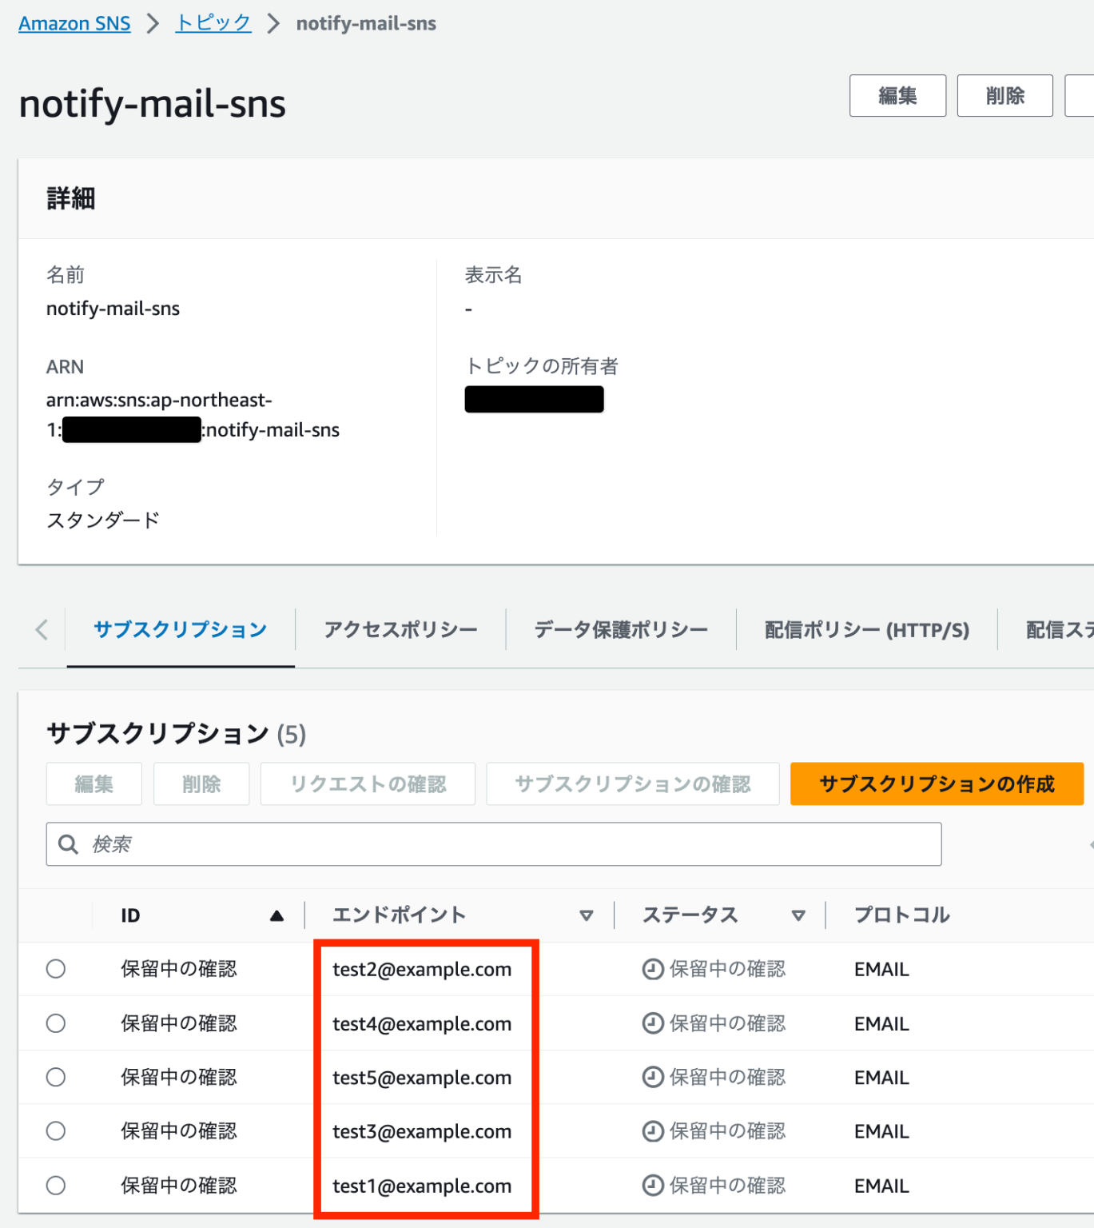Toggle sorting on the ID column header
This screenshot has width=1094, height=1228.
click(x=130, y=915)
